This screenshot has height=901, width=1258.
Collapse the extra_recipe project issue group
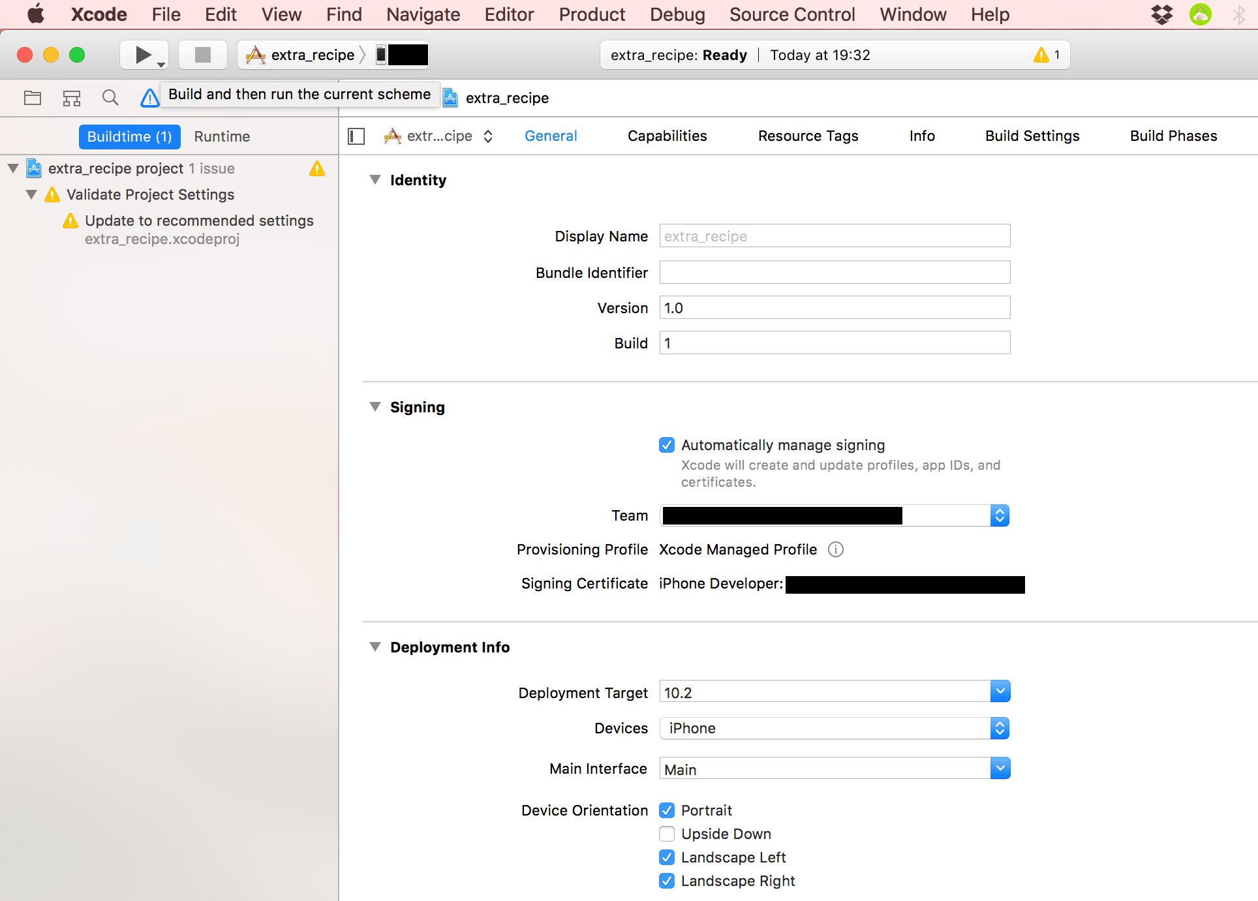pyautogui.click(x=13, y=168)
